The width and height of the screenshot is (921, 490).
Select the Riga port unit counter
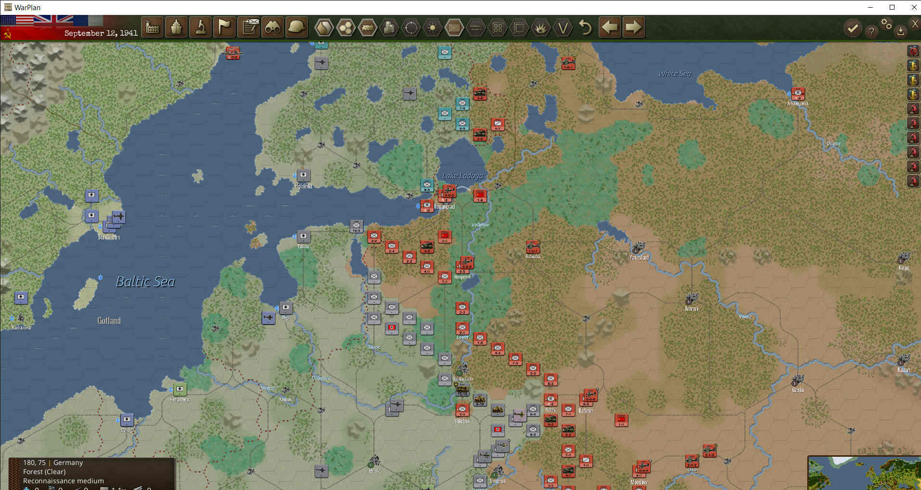point(286,307)
